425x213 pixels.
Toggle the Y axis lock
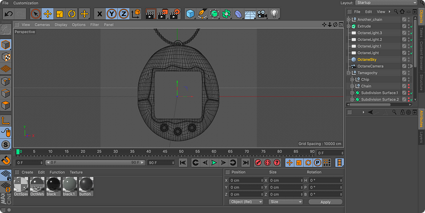click(x=112, y=13)
